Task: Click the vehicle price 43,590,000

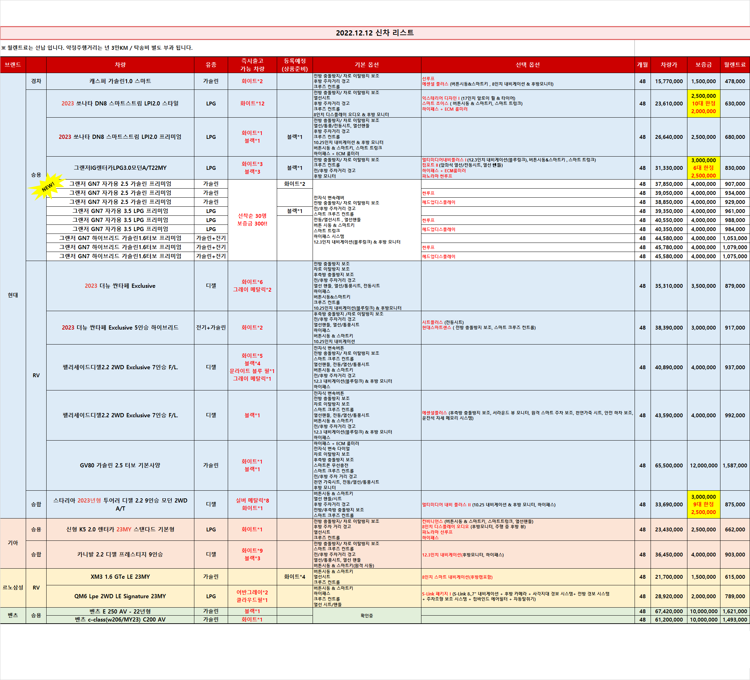Action: pos(669,415)
